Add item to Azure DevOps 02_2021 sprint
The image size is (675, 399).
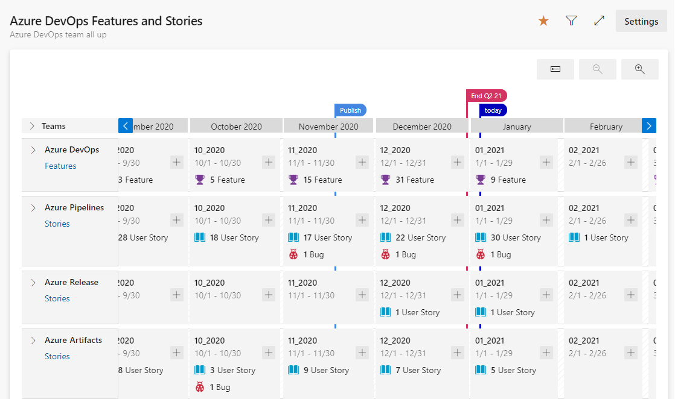pyautogui.click(x=631, y=162)
